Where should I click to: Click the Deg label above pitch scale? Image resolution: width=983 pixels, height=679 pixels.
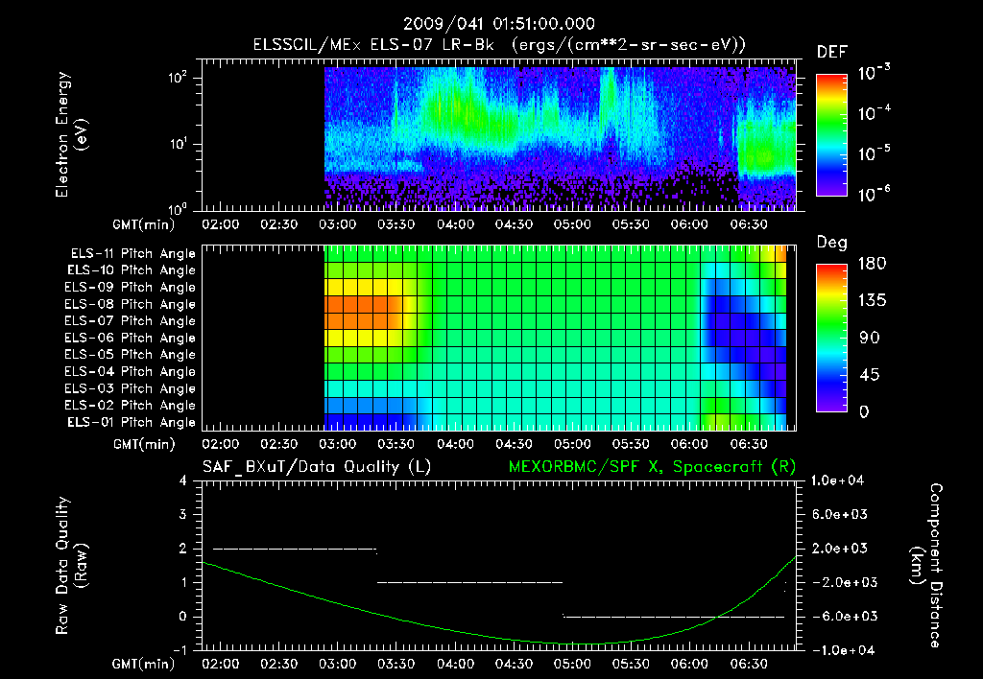pos(832,243)
